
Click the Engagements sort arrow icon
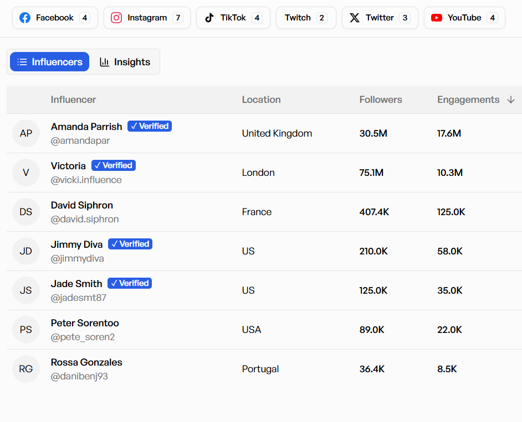[511, 100]
